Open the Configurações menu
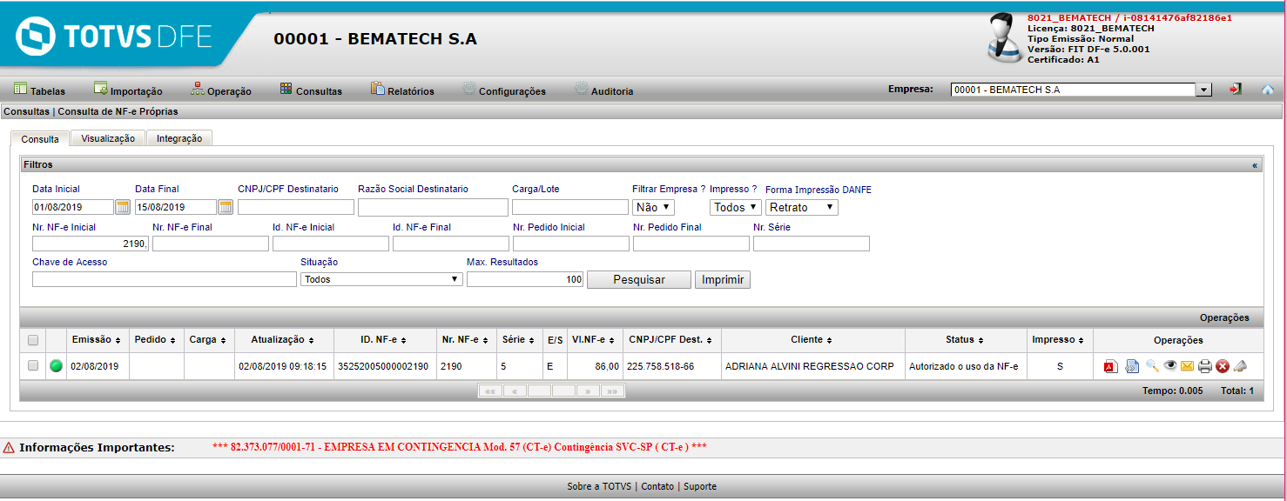 click(x=504, y=90)
